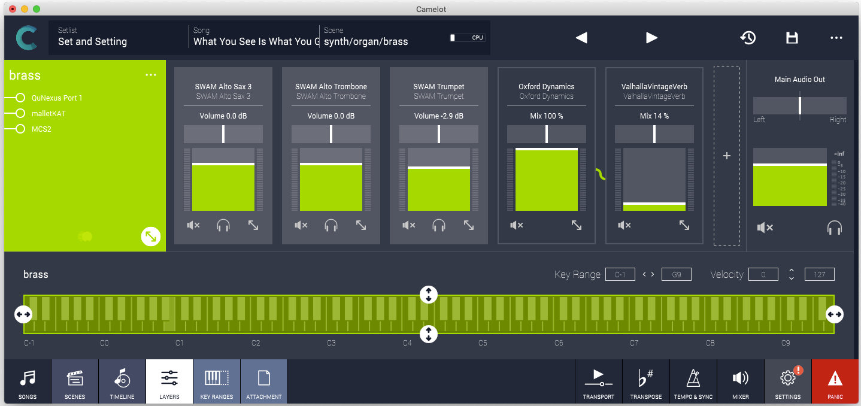The height and width of the screenshot is (406, 861).
Task: Expand Oxford Dynamics plugin
Action: 577,226
